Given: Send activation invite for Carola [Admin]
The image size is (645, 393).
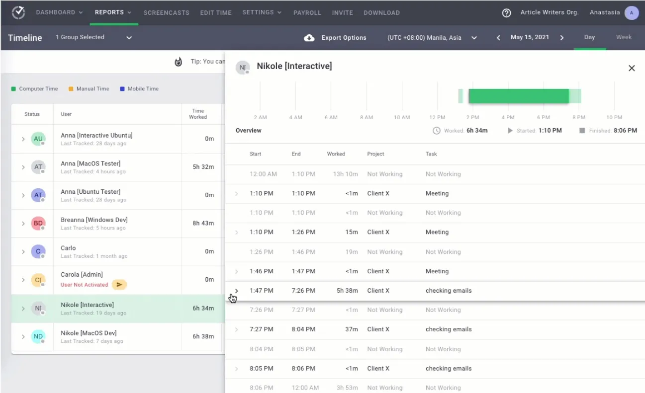Looking at the screenshot, I should [x=119, y=285].
